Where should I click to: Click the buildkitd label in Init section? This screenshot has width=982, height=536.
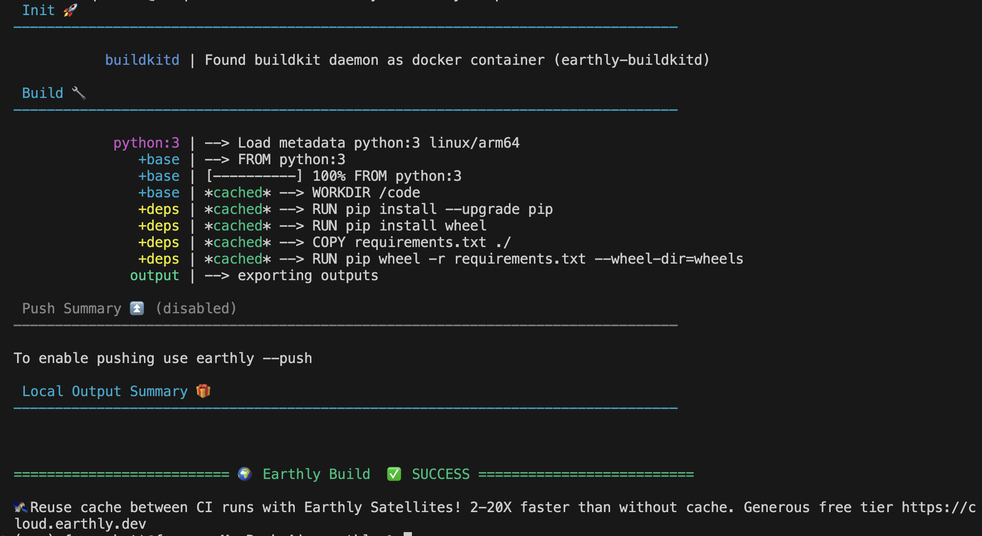point(142,60)
